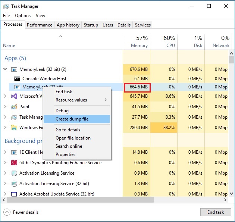Viewport: 235px width, 222px height.
Task: Choose Open file location
Action: (x=77, y=138)
